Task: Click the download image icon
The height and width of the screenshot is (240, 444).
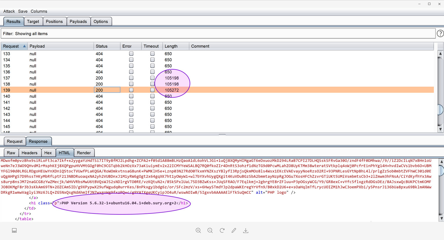Action: (x=246, y=231)
